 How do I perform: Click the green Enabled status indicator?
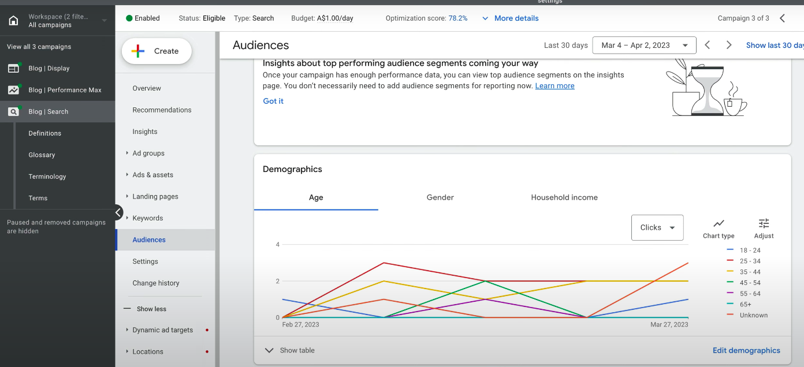128,18
